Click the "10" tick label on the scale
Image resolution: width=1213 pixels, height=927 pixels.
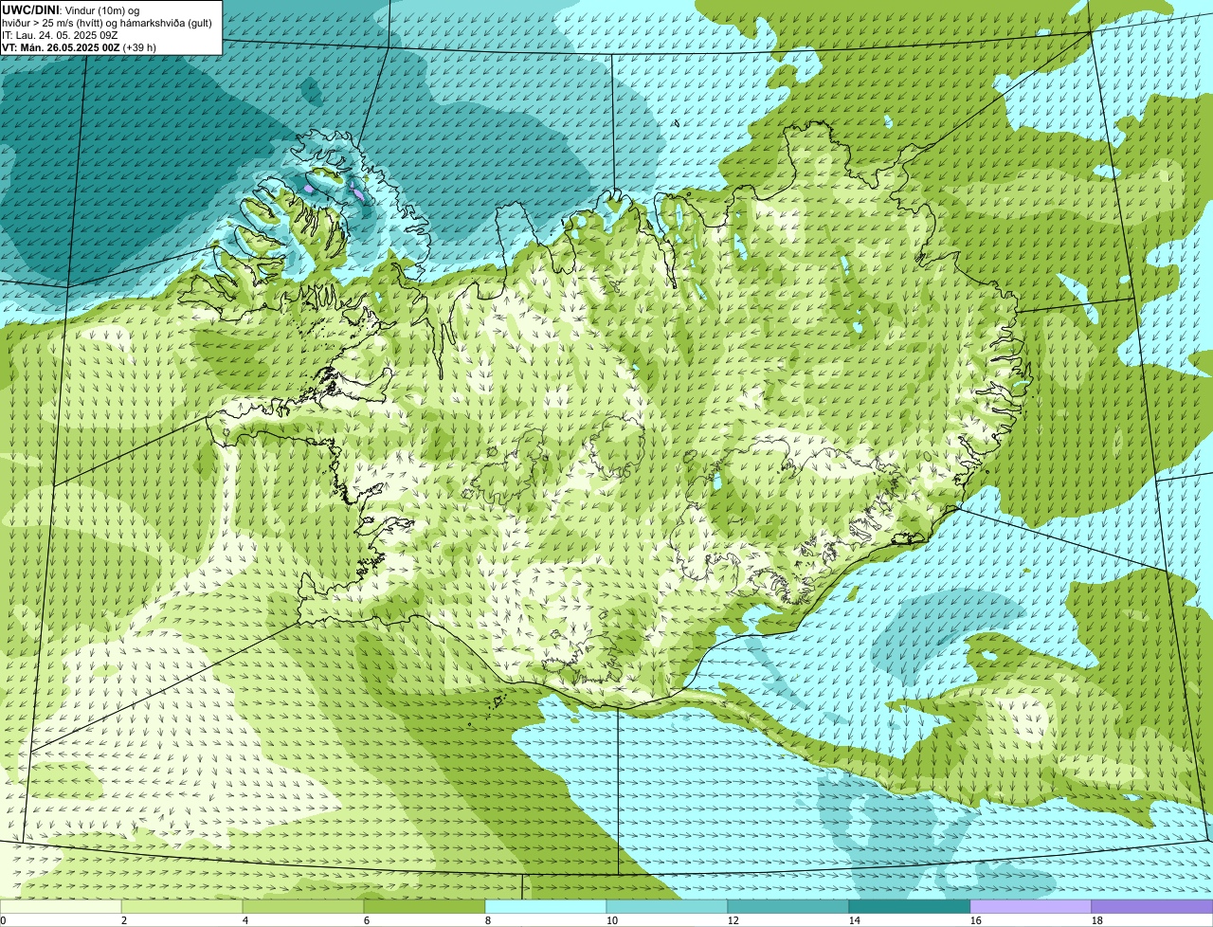coord(611,920)
